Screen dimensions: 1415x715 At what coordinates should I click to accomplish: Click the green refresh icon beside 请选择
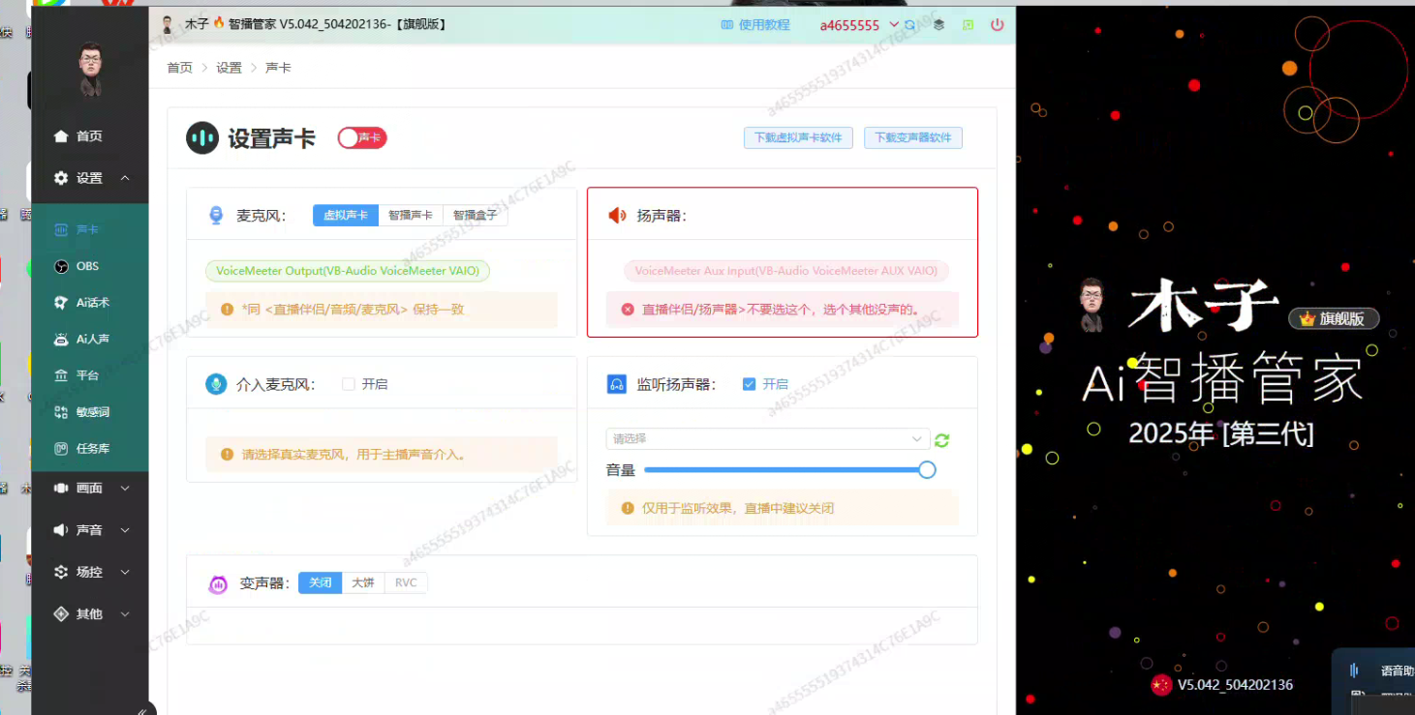(941, 440)
